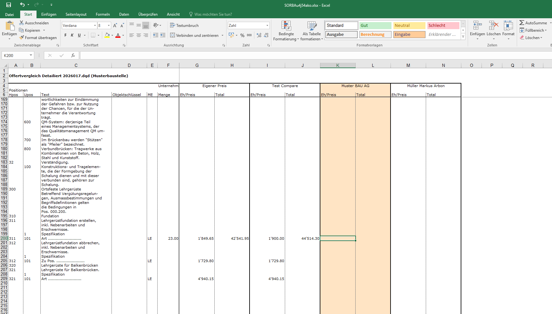Decrease the font size
The height and width of the screenshot is (314, 552).
[122, 26]
